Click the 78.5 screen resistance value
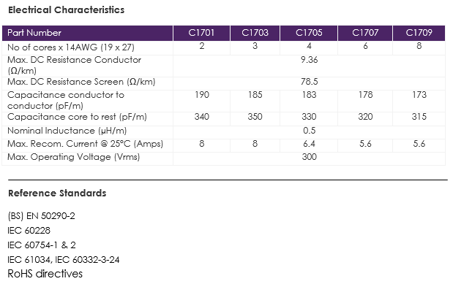This screenshot has width=453, height=284. point(309,82)
